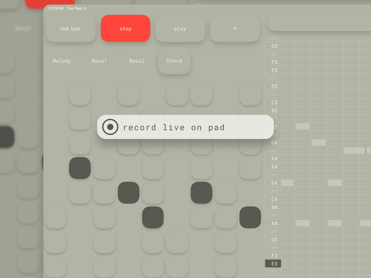Toggle off the dark pad in the bottom-right corner
The width and height of the screenshot is (371, 278).
[250, 217]
